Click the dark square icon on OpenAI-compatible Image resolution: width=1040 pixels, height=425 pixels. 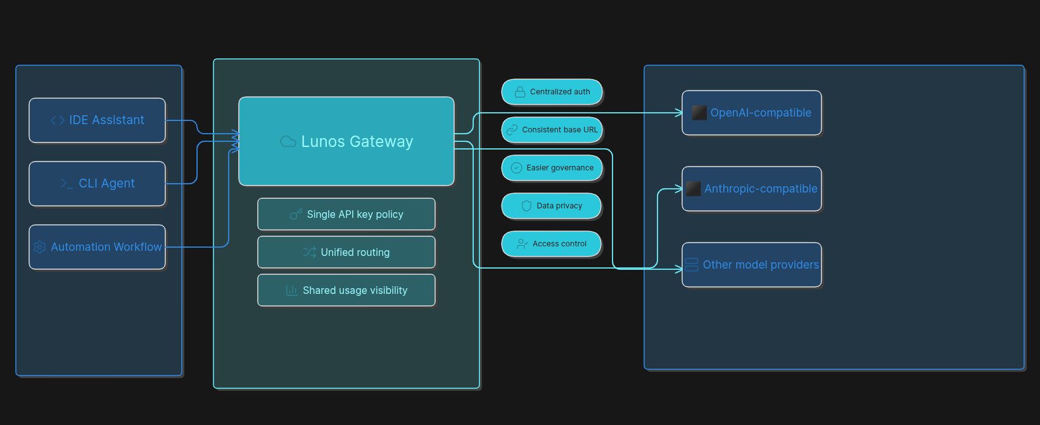point(699,113)
